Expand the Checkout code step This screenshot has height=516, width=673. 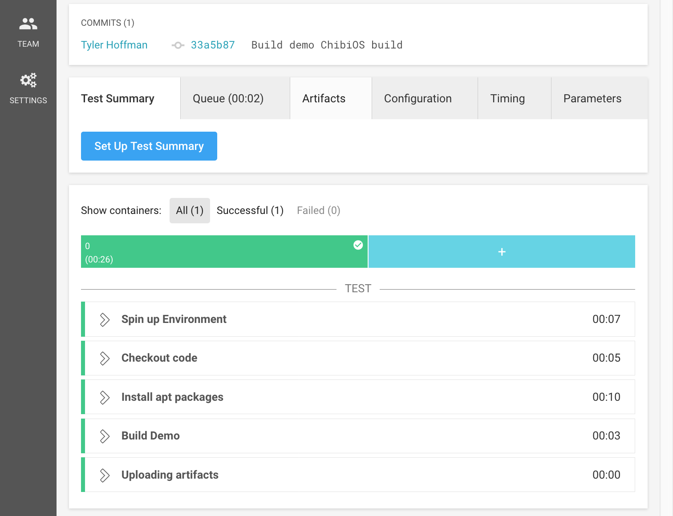105,359
